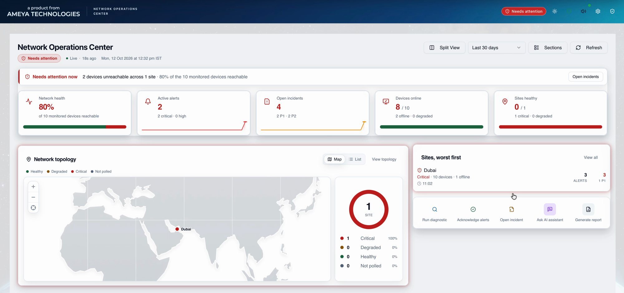Click the Live status indicator
This screenshot has height=293, width=624.
tap(71, 58)
